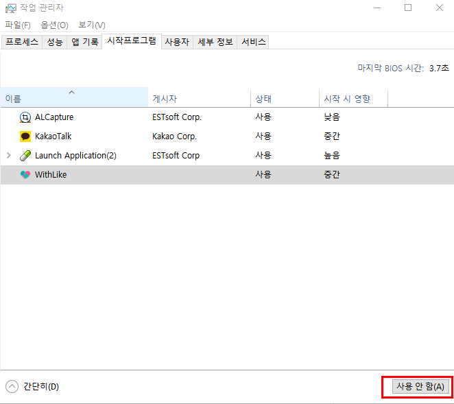
Task: Click ESTsoft Corp. publisher of ALCapture
Action: point(177,117)
